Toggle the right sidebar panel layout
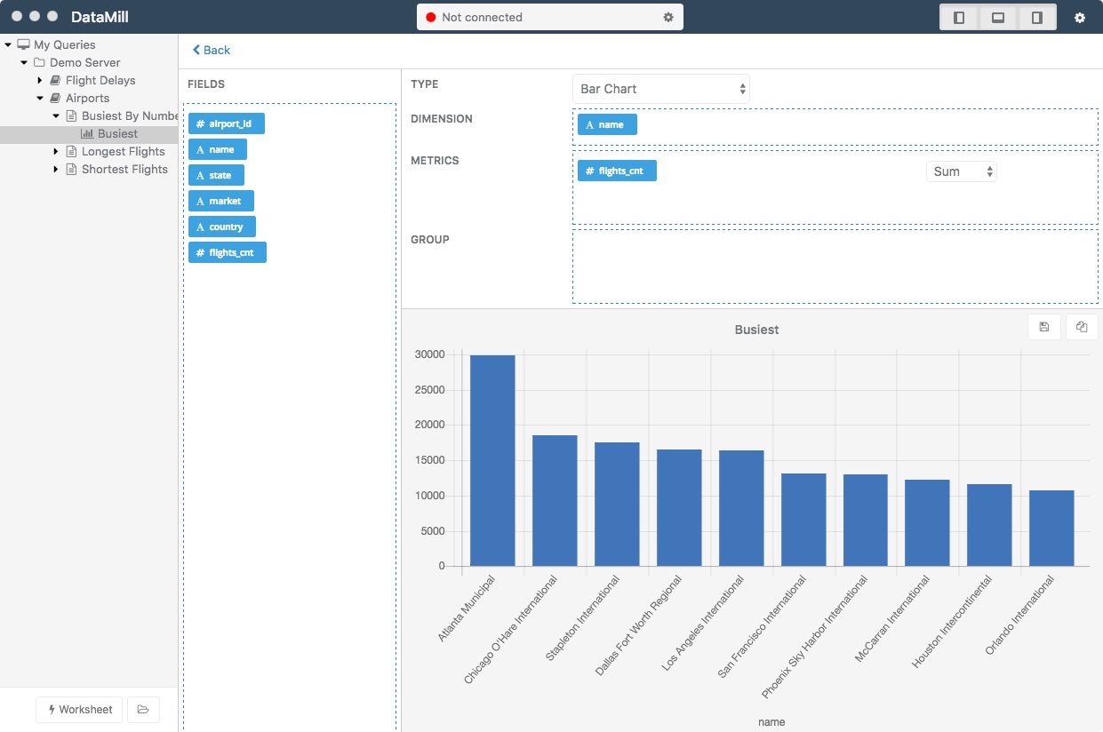Viewport: 1103px width, 732px height. pos(1036,18)
